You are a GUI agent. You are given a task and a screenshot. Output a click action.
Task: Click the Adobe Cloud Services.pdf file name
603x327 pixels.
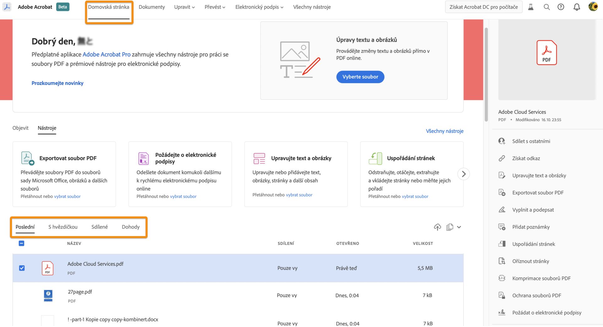95,264
